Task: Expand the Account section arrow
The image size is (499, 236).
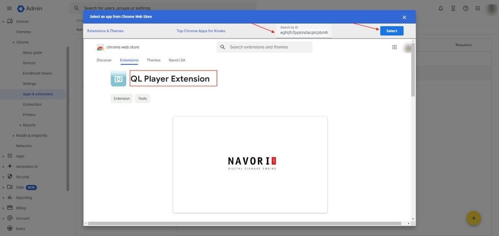Action: (x=3, y=219)
